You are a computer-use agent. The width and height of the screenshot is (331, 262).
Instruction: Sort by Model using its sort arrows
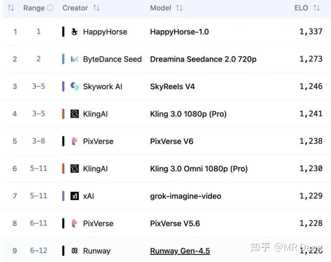pos(179,8)
